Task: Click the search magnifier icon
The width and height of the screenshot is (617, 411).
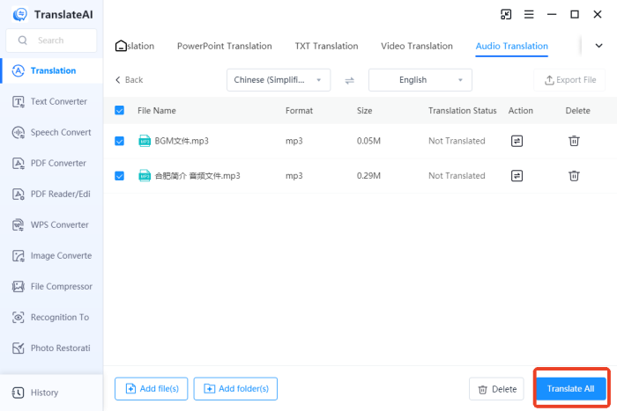Action: (23, 40)
